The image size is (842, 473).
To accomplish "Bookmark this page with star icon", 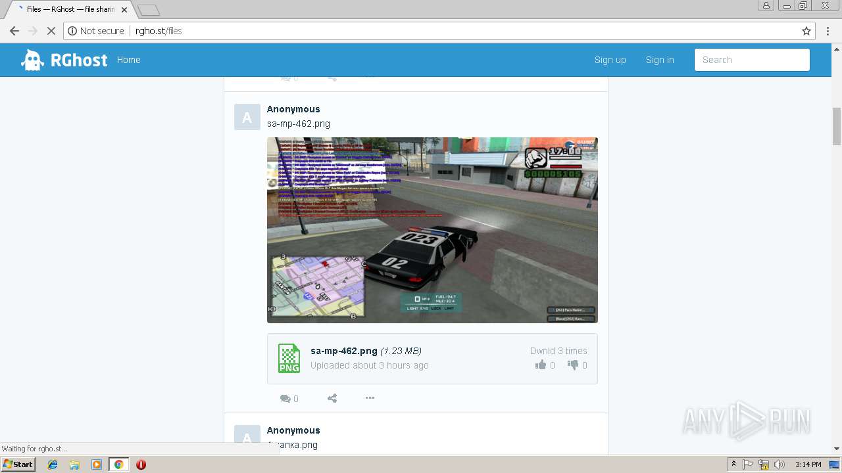I will coord(806,31).
